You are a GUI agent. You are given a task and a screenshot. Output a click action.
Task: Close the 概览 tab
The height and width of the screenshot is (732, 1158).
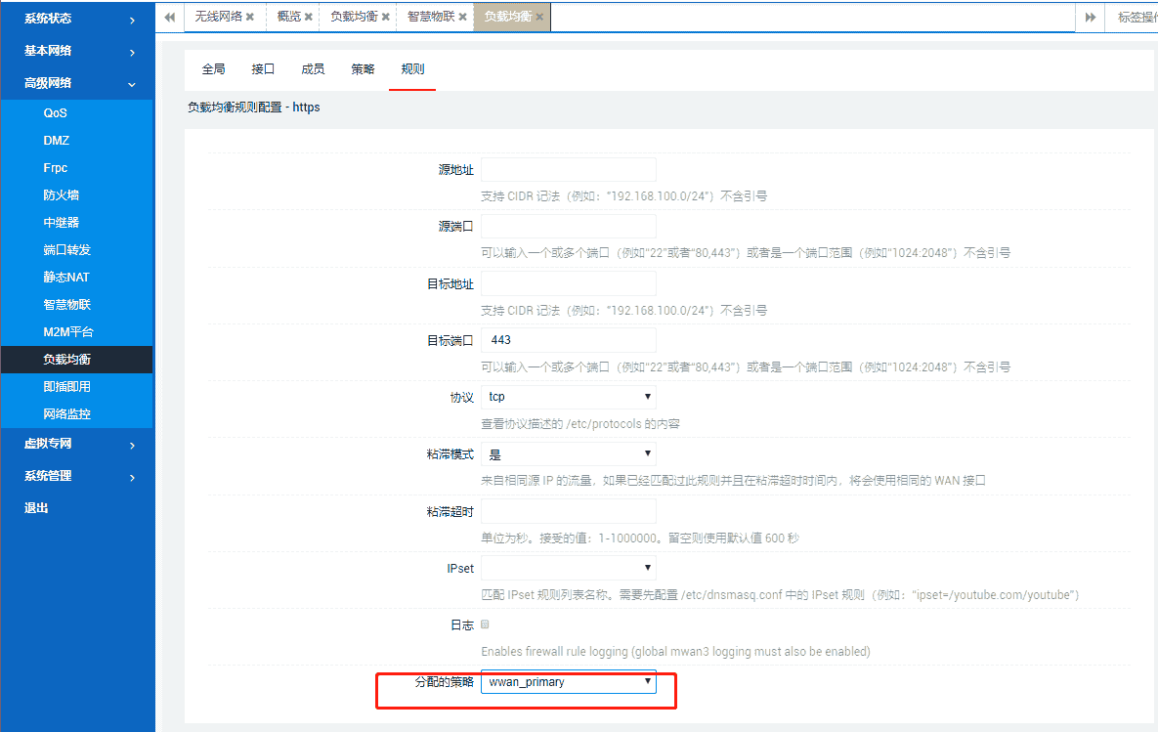click(x=309, y=17)
